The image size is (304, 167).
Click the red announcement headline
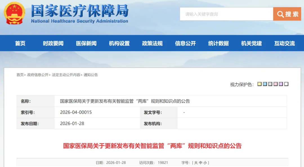click(152, 146)
